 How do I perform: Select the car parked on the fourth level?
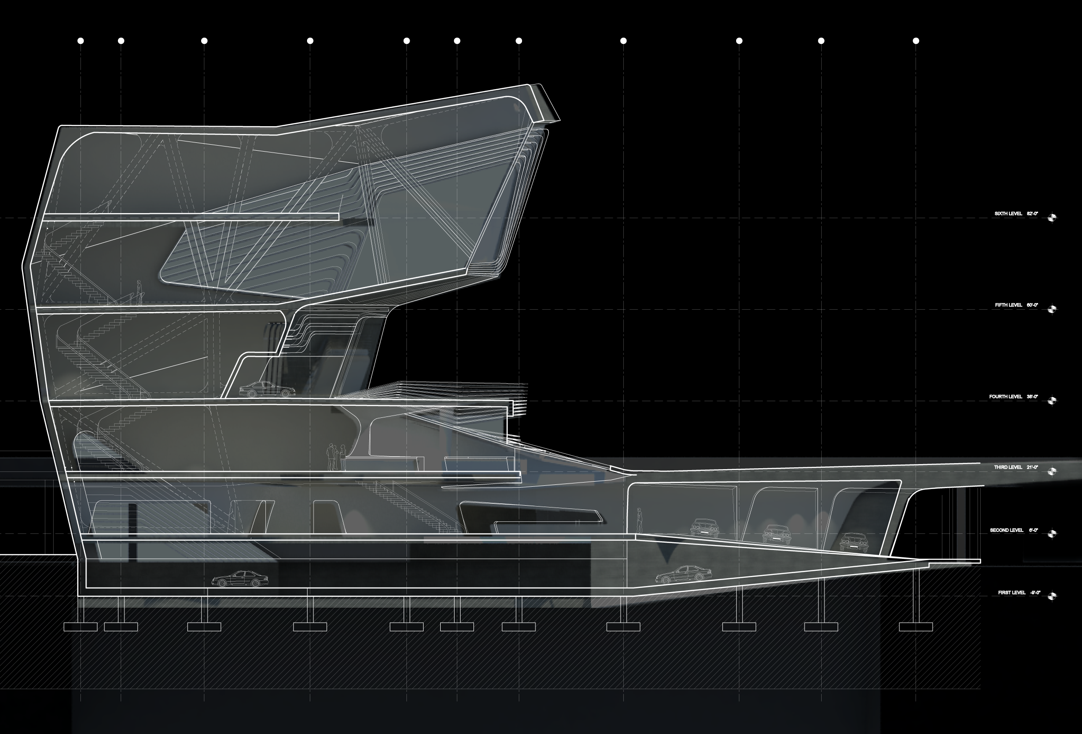pyautogui.click(x=267, y=389)
